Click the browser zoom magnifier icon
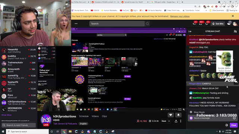The width and height of the screenshot is (239, 134). point(195,7)
